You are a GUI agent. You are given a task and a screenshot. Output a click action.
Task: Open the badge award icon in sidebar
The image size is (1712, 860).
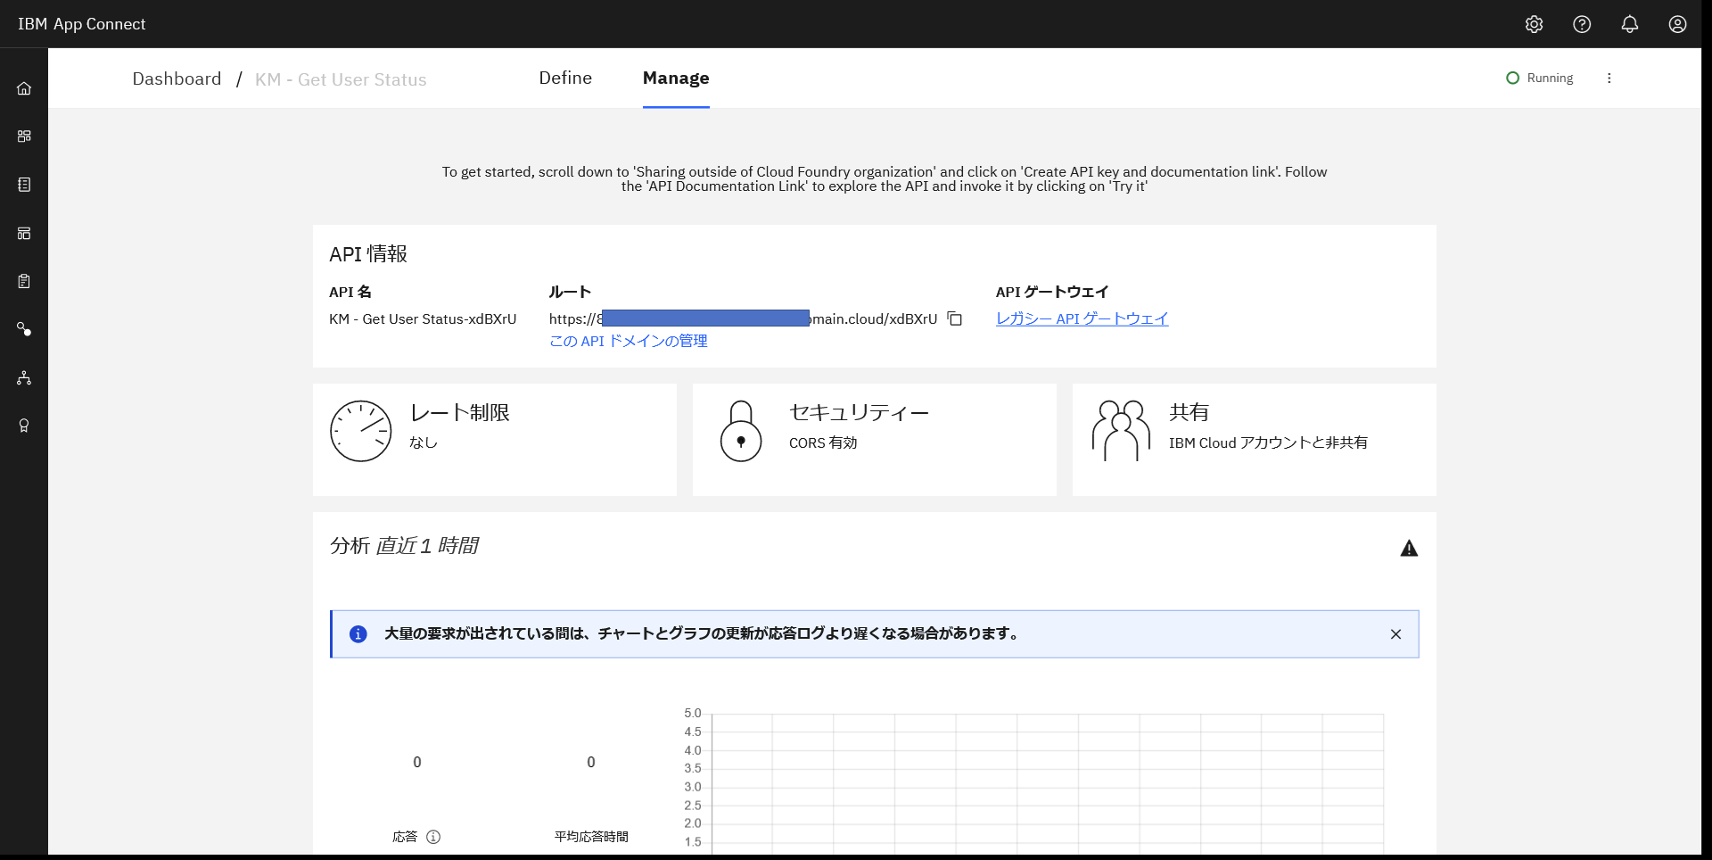[x=24, y=426]
